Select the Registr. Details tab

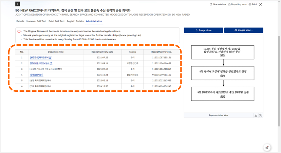click(x=75, y=21)
